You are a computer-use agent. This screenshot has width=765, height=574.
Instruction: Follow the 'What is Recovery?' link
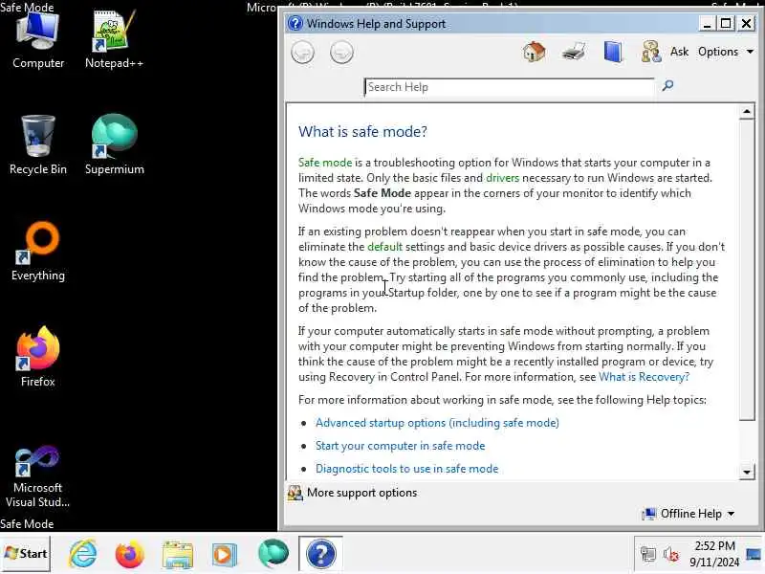click(644, 377)
